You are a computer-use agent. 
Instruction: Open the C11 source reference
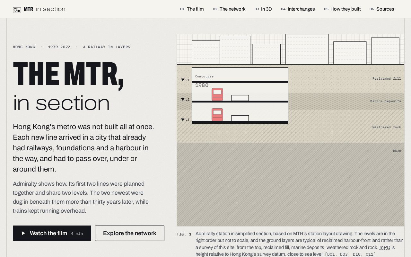click(x=370, y=254)
